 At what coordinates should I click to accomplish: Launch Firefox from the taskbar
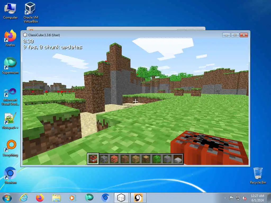coord(40,198)
